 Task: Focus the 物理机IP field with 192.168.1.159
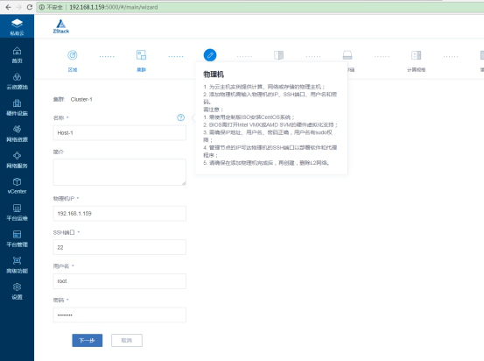(119, 213)
